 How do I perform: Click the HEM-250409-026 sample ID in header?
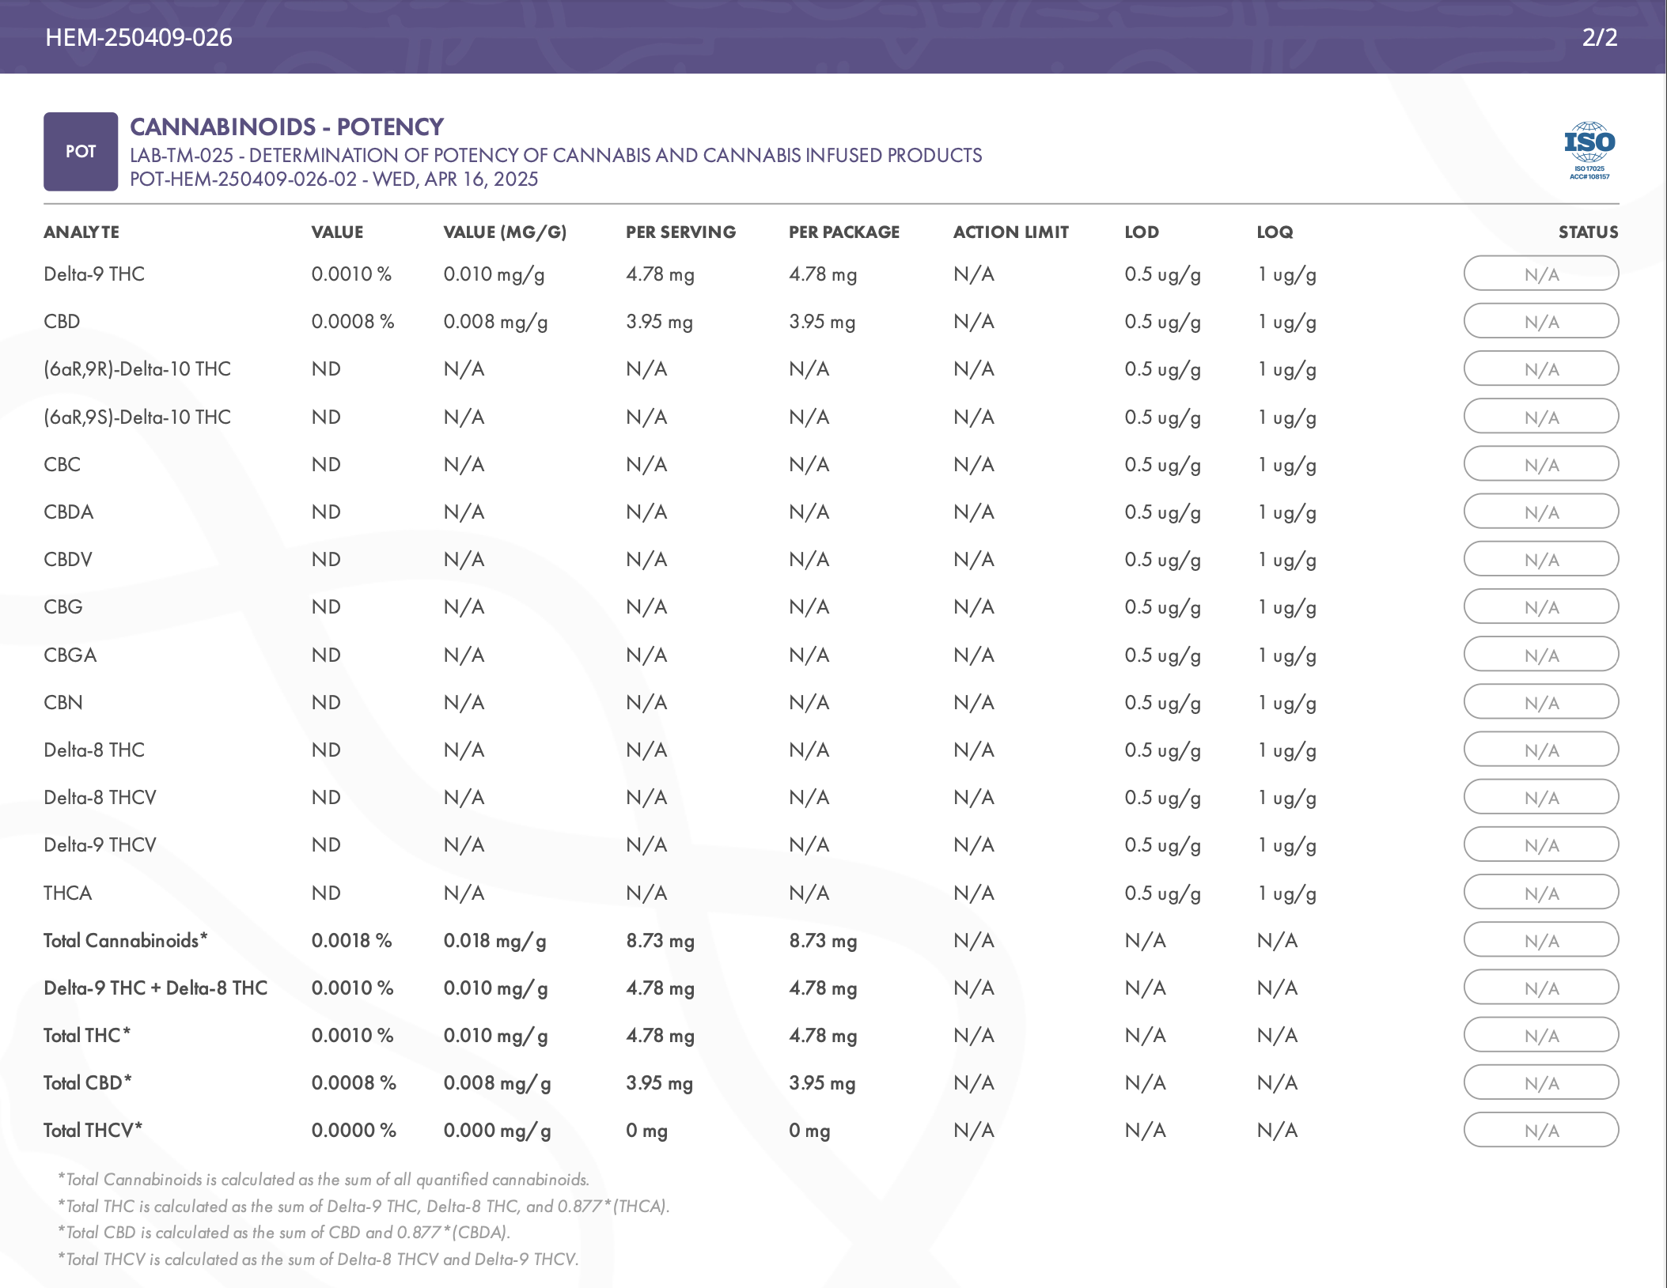point(138,37)
